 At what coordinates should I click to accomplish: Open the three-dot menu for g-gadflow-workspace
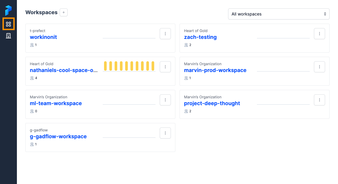165,133
